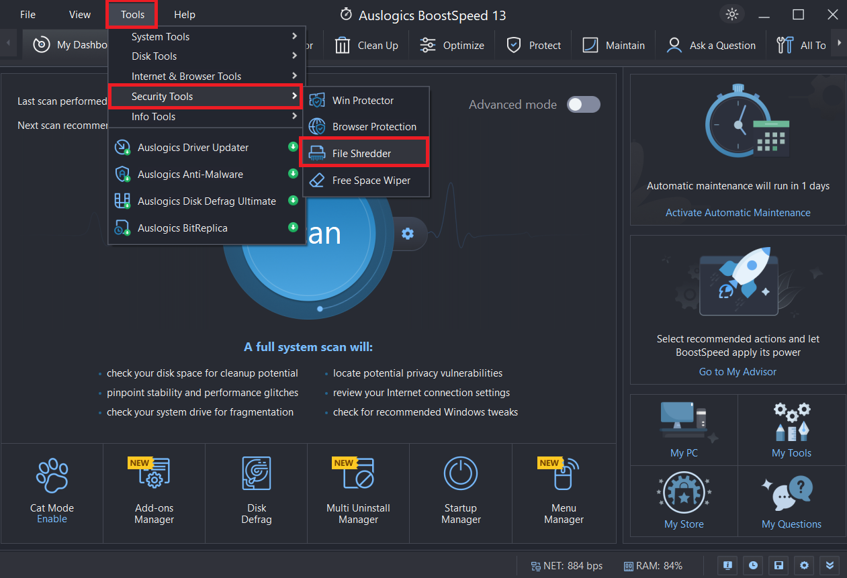Screen dimensions: 847x578
Task: Expand the Disk Tools submenu
Action: click(x=207, y=56)
